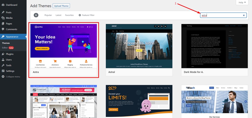Click the Collapse menu arrow icon
252x118 pixels.
[3, 77]
